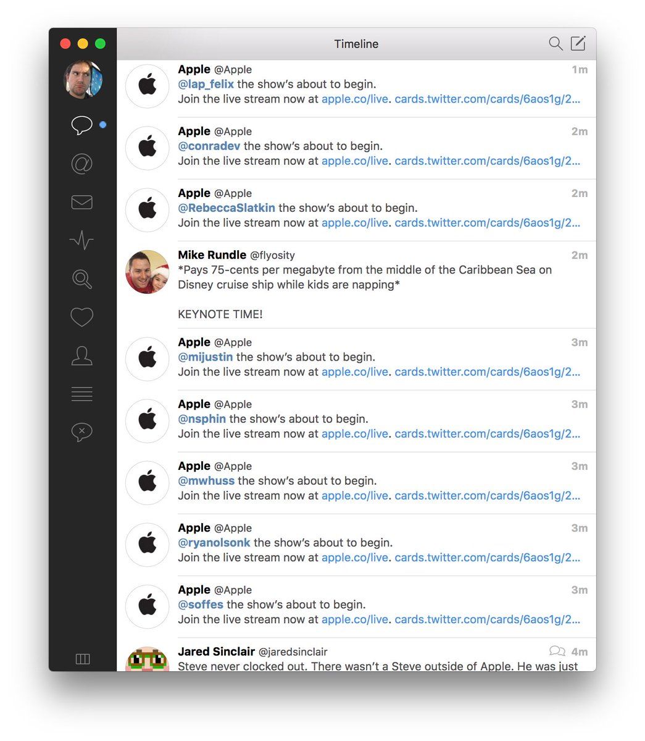Click the account avatar in sidebar
Viewport: 645px width, 741px height.
pos(83,80)
